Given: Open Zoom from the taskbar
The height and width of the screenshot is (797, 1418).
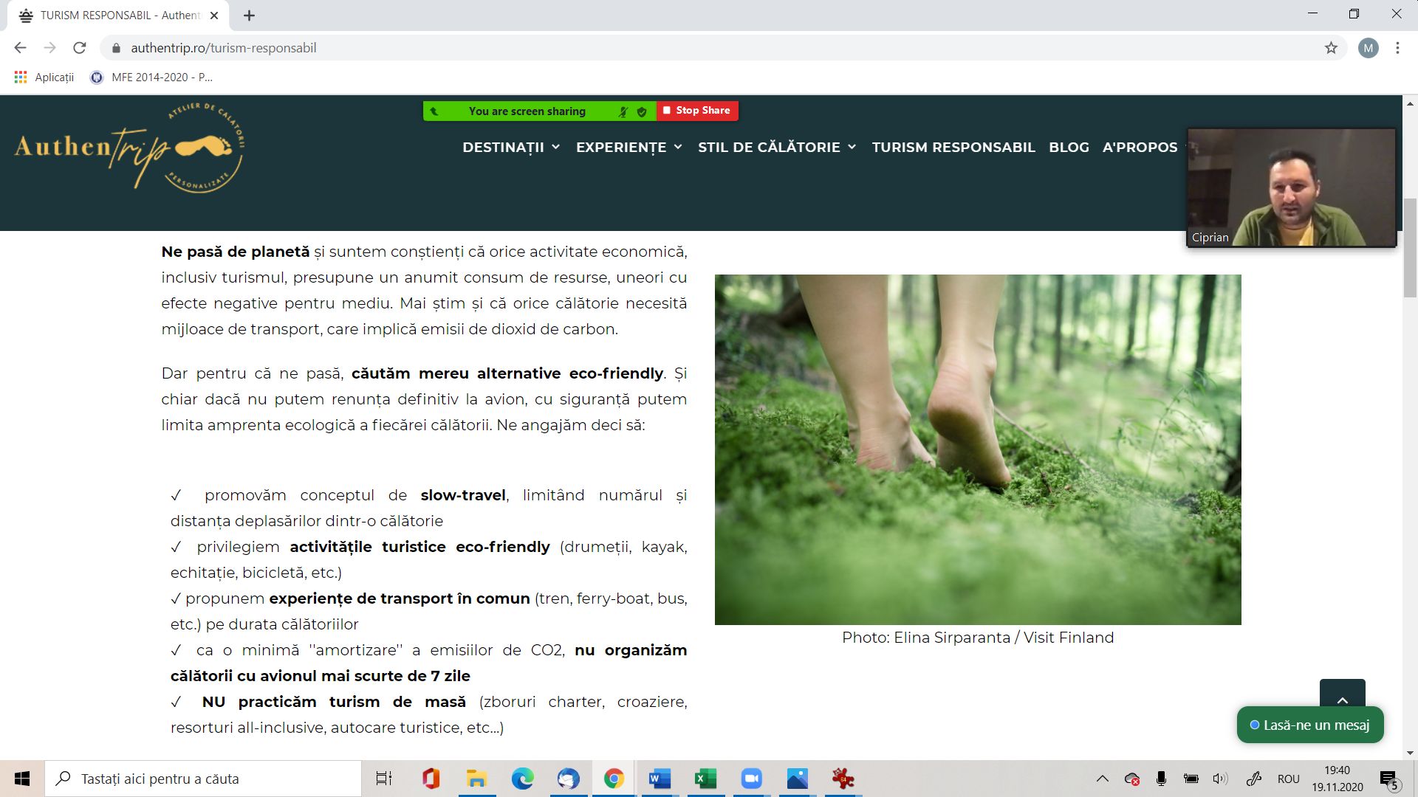Looking at the screenshot, I should (x=751, y=779).
